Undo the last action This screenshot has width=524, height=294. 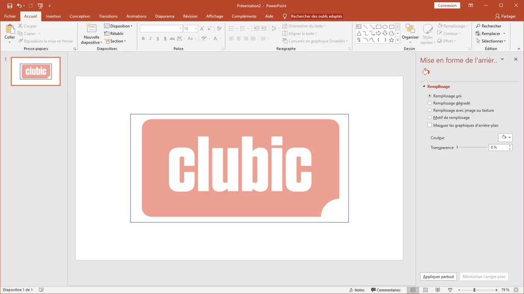19,6
